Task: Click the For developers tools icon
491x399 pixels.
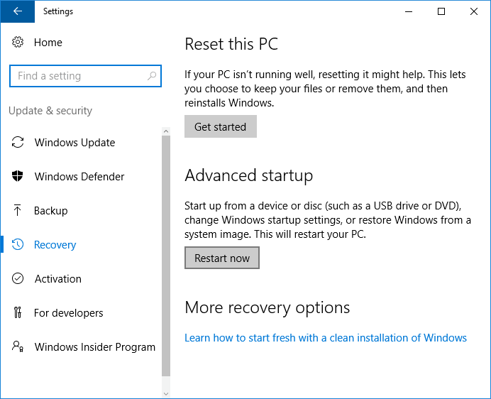Action: point(18,312)
